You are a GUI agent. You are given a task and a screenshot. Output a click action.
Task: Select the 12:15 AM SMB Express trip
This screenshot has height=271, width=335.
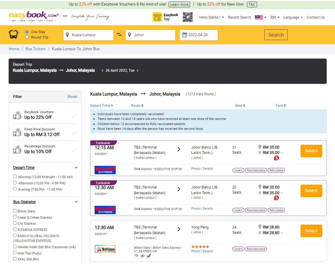click(311, 151)
